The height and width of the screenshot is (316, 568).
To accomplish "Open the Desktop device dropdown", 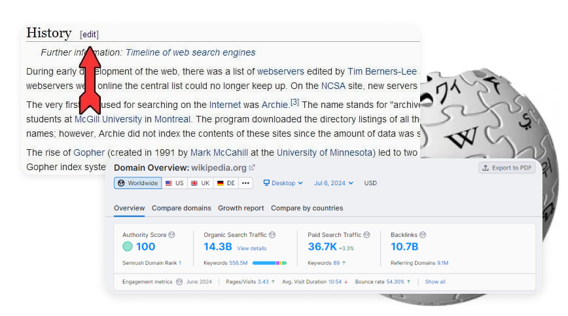I will (283, 183).
